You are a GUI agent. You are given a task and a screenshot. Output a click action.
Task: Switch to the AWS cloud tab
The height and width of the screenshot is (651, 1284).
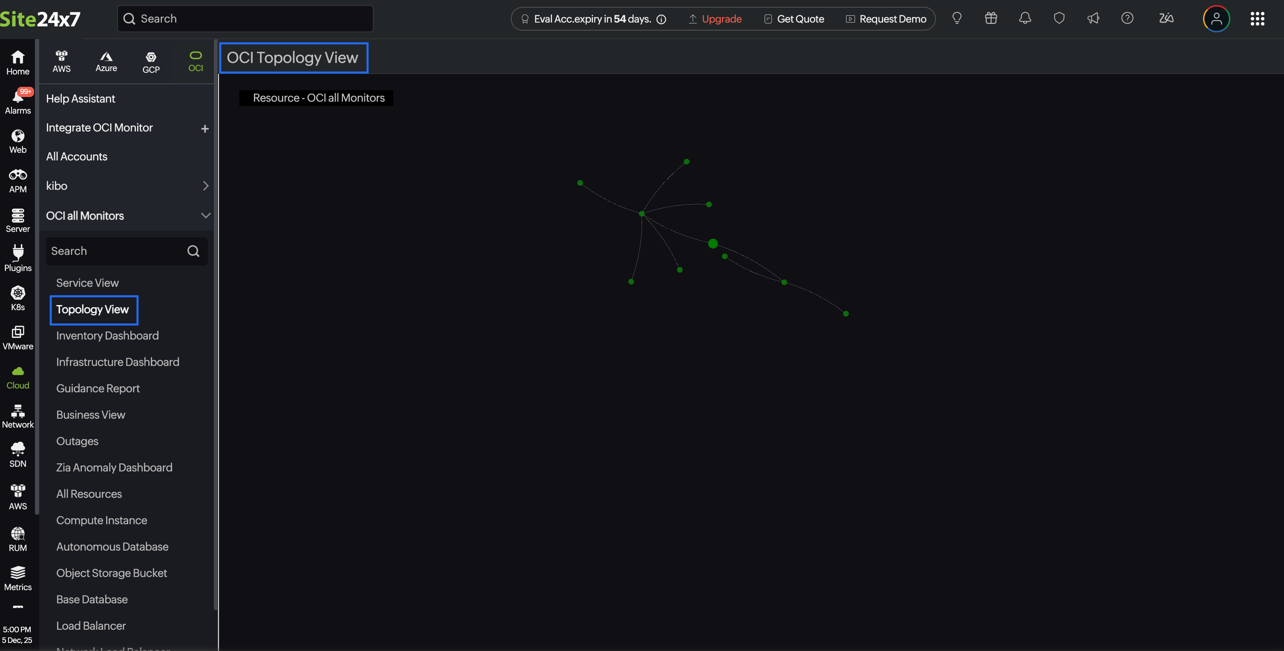pyautogui.click(x=61, y=62)
